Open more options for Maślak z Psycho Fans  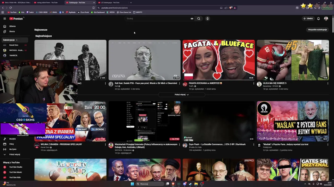(x=328, y=144)
